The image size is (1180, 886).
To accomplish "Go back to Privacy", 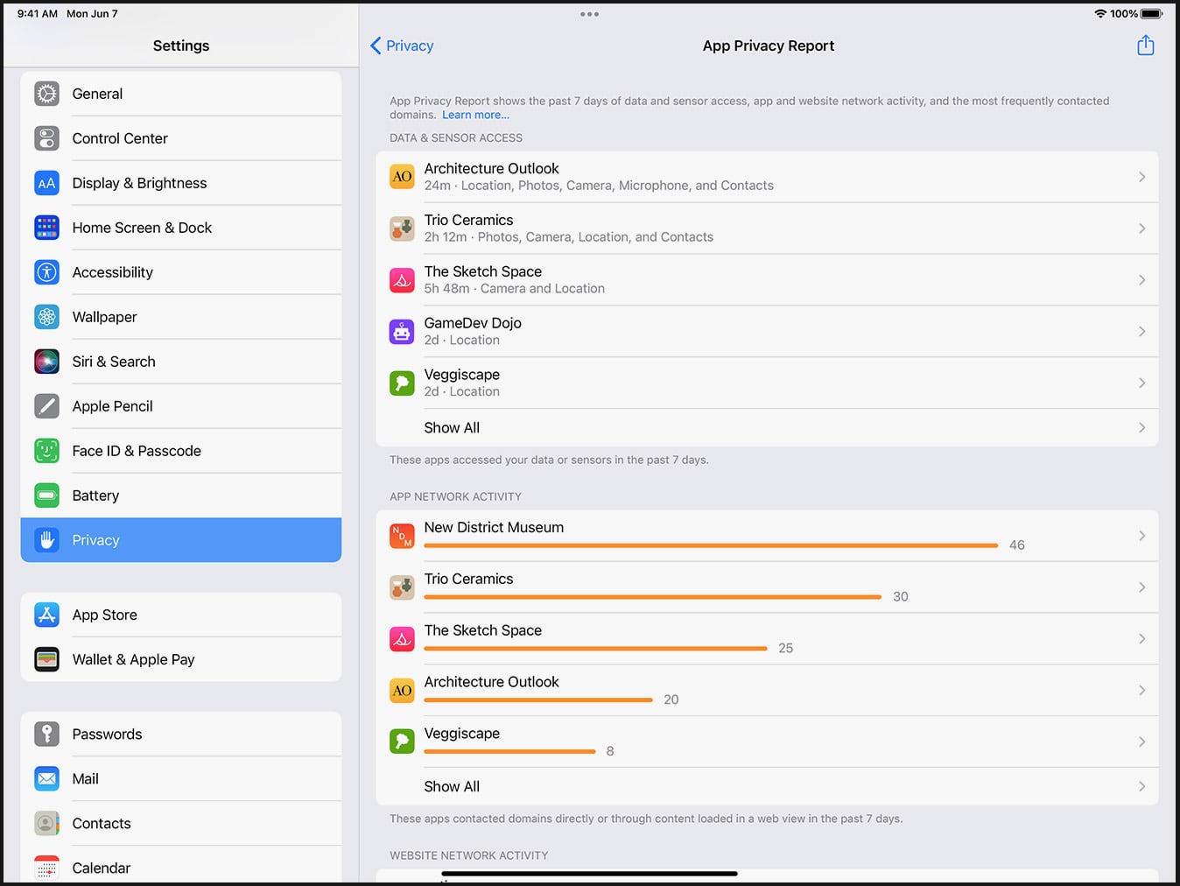I will (x=402, y=46).
